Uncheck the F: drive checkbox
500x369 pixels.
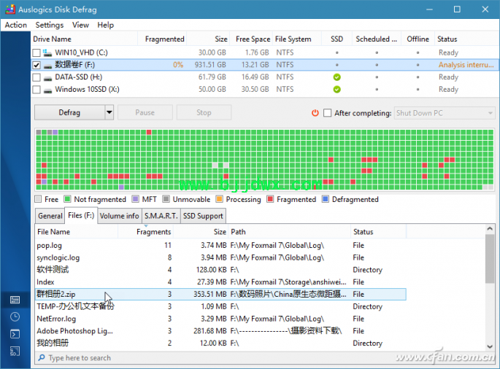point(36,65)
